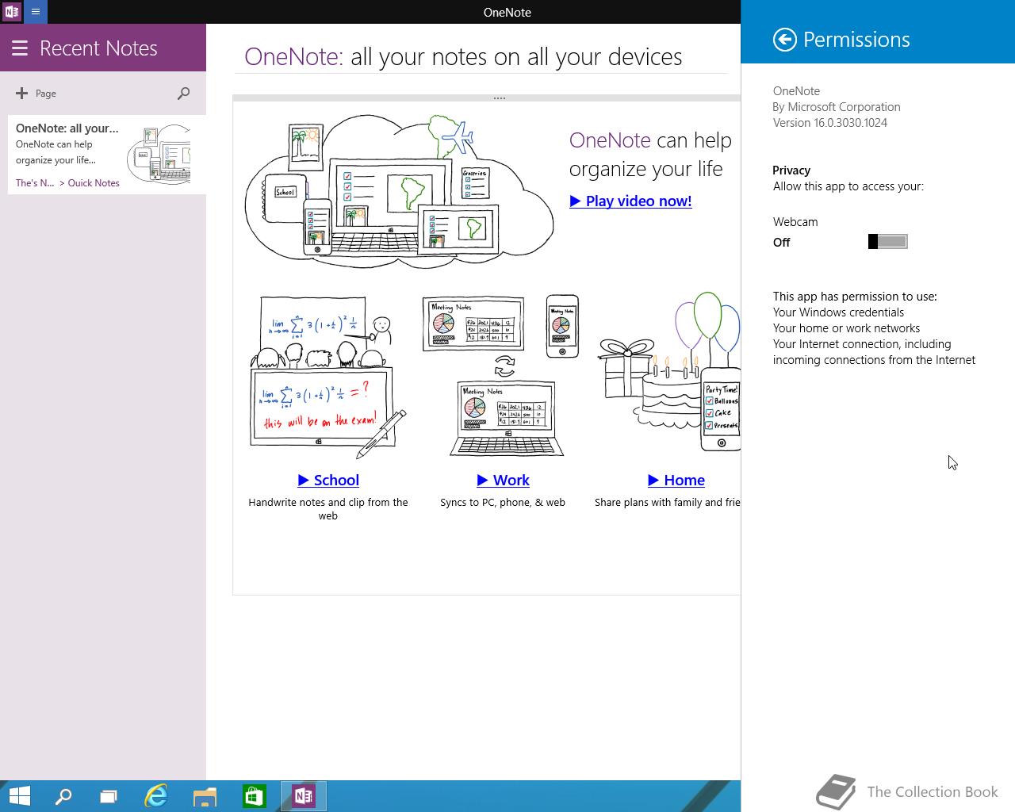Click the Permissions panel title
This screenshot has height=812, width=1015.
click(x=856, y=40)
